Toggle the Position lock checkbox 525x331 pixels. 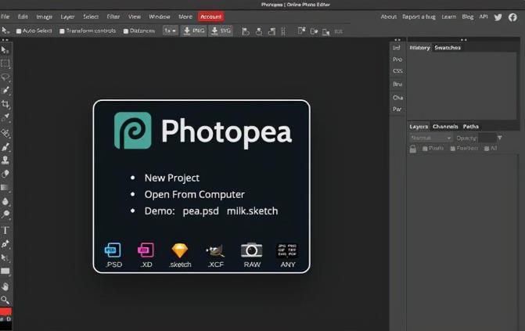point(453,149)
